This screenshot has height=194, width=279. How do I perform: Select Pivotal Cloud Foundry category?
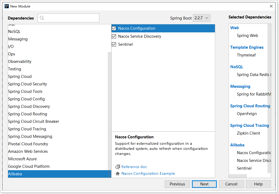58,144
